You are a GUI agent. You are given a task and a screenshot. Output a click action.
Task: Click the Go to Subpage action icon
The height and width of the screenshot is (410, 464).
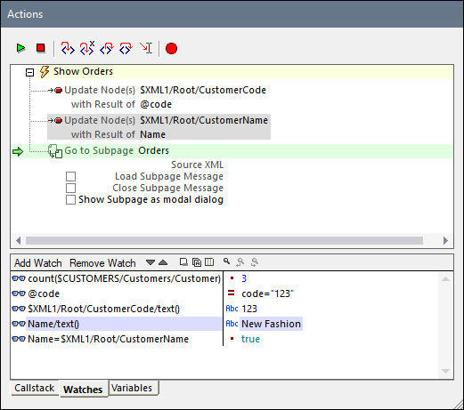click(x=55, y=151)
